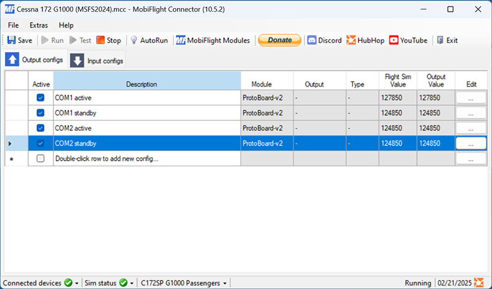Open HubHop from the toolbar

pyautogui.click(x=365, y=40)
